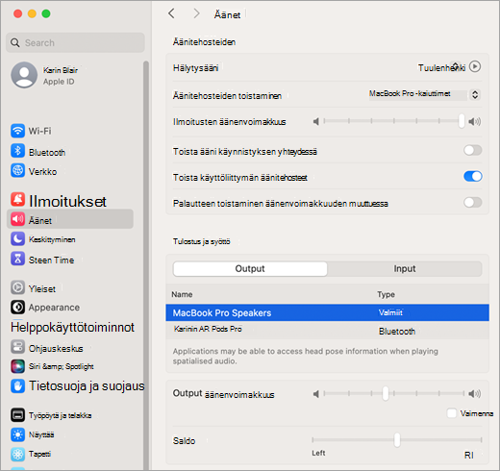The height and width of the screenshot is (471, 500).
Task: Select the Äänet speaker icon in sidebar
Action: (17, 219)
